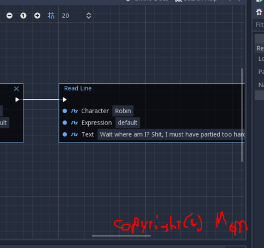
Task: Click the Character input port dot
Action: pos(65,111)
